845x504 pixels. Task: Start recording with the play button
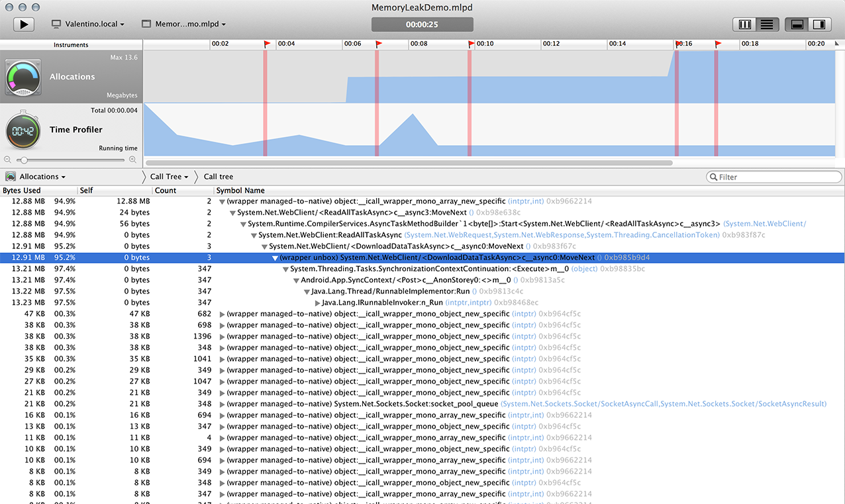click(24, 24)
